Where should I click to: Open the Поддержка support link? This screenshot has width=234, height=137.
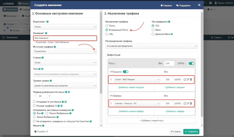183,5
